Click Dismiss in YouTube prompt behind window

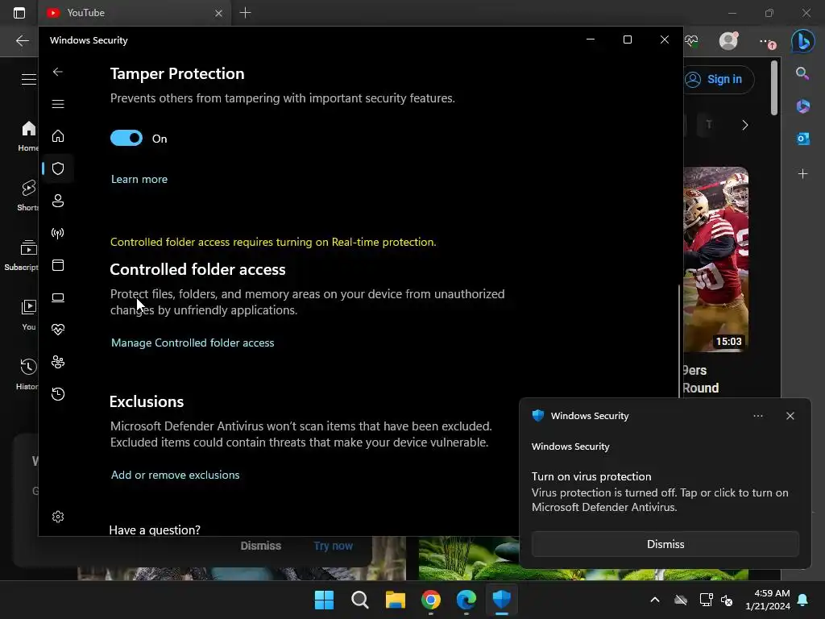pyautogui.click(x=260, y=546)
